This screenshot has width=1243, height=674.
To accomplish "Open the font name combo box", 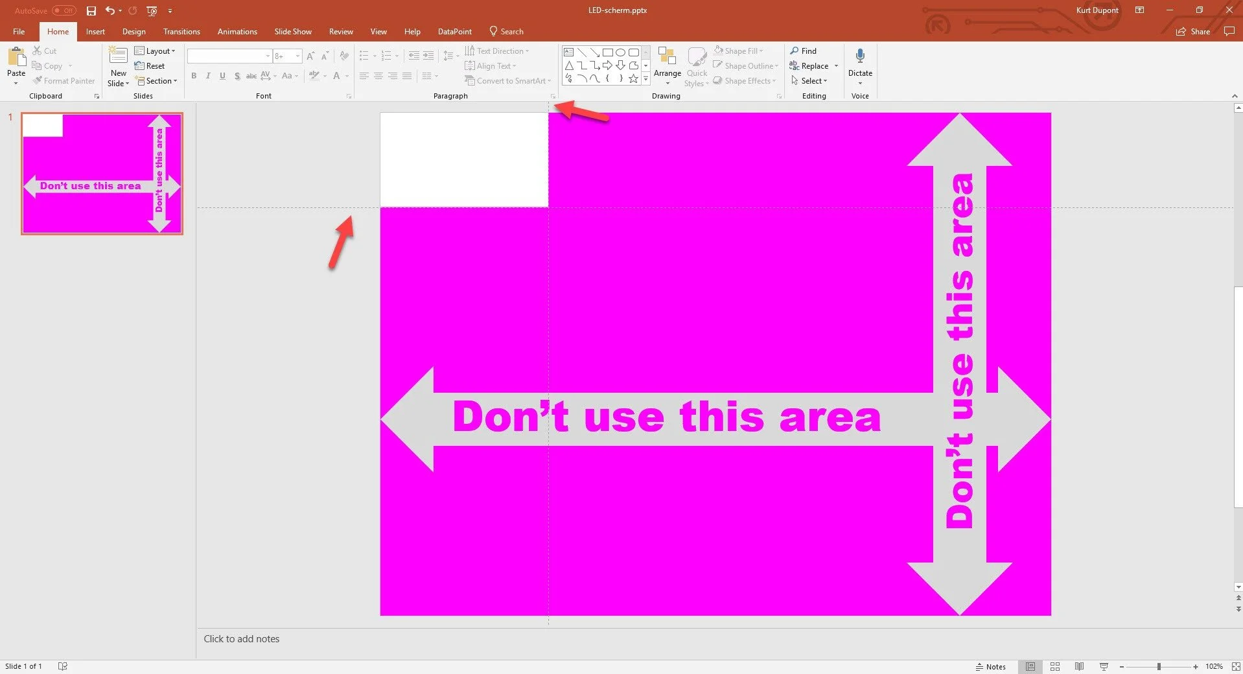I will point(229,56).
